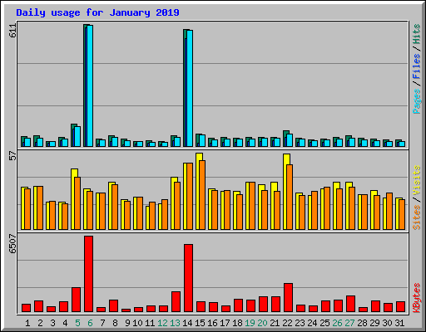Click the orange sites bar for day 5
The height and width of the screenshot is (332, 426).
coord(77,203)
